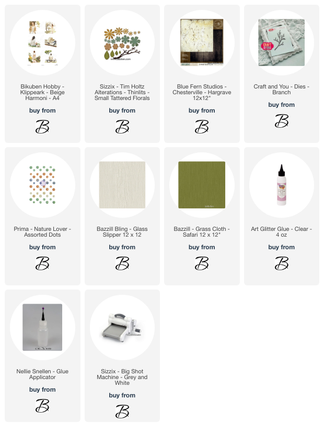The height and width of the screenshot is (433, 324).
Task: Click the B logo below Bazzill Bling Glass Slipper
Action: tap(122, 263)
